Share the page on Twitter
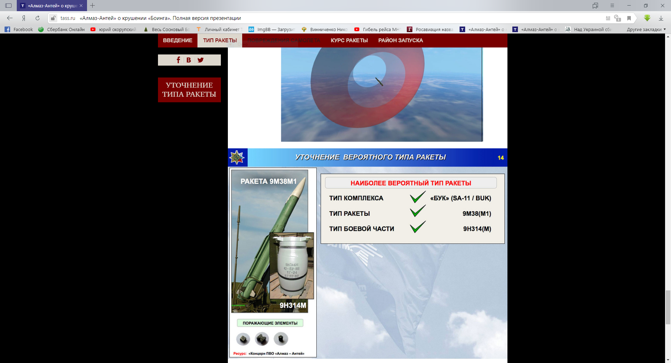Image resolution: width=671 pixels, height=363 pixels. pos(201,60)
